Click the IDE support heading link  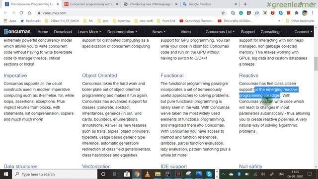173,167
